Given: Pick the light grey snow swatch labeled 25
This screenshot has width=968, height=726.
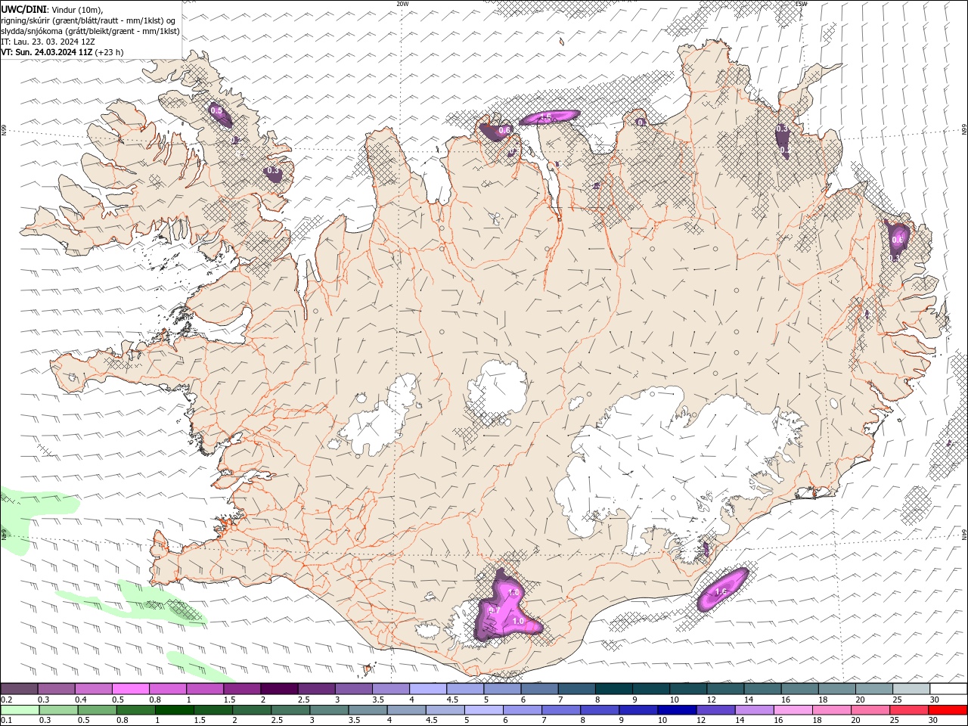Looking at the screenshot, I should coord(911,689).
